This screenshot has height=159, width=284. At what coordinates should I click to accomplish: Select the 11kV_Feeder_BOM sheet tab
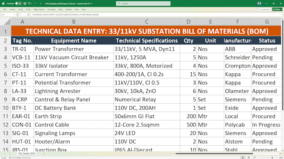point(27,153)
